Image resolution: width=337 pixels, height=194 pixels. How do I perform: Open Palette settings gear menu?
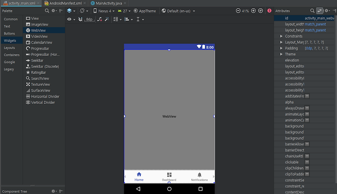54,11
